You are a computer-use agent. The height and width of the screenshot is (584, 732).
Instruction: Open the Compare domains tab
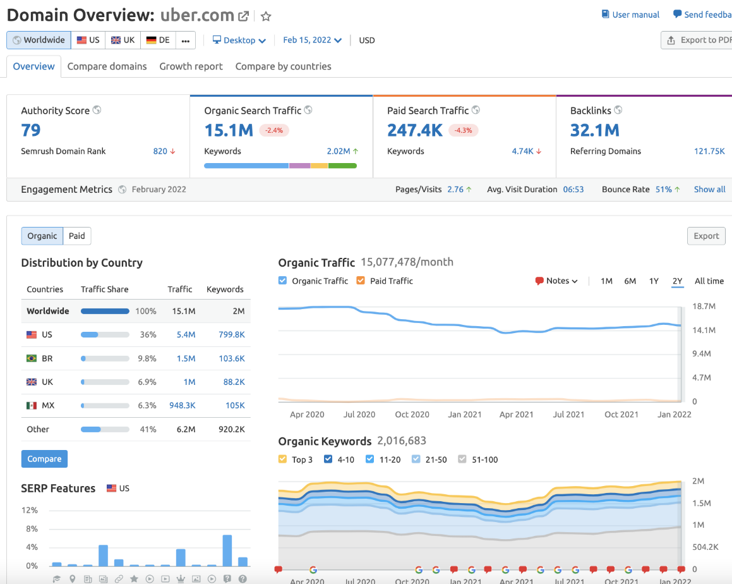[107, 66]
